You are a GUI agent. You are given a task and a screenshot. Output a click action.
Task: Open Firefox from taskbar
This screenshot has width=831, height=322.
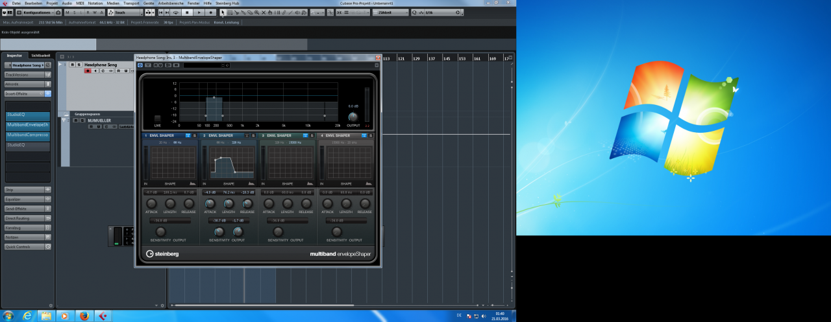tap(84, 316)
